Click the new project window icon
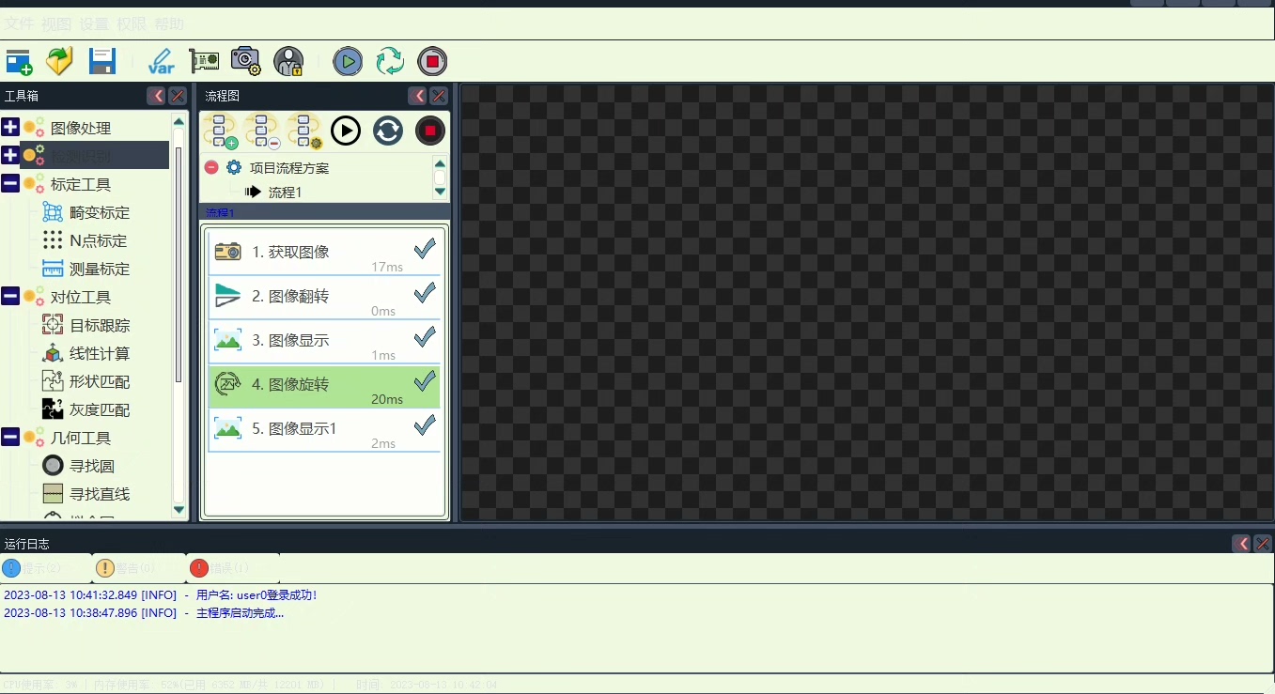The image size is (1275, 694). click(19, 62)
